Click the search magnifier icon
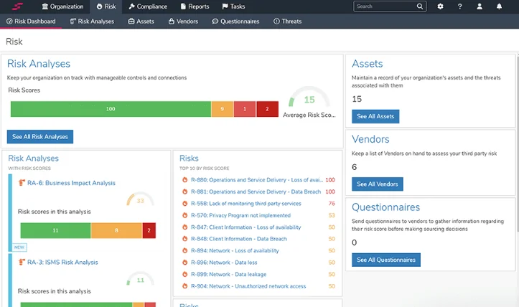 pyautogui.click(x=420, y=6)
